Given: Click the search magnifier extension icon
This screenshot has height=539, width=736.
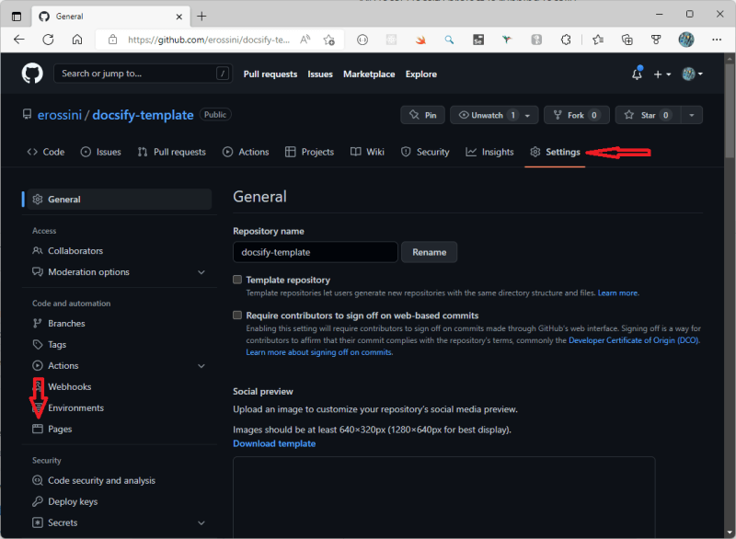Looking at the screenshot, I should (x=449, y=40).
